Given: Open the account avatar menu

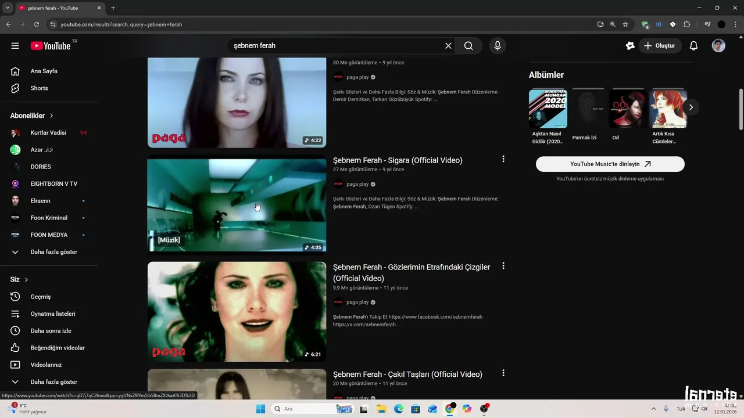Looking at the screenshot, I should click(x=718, y=46).
